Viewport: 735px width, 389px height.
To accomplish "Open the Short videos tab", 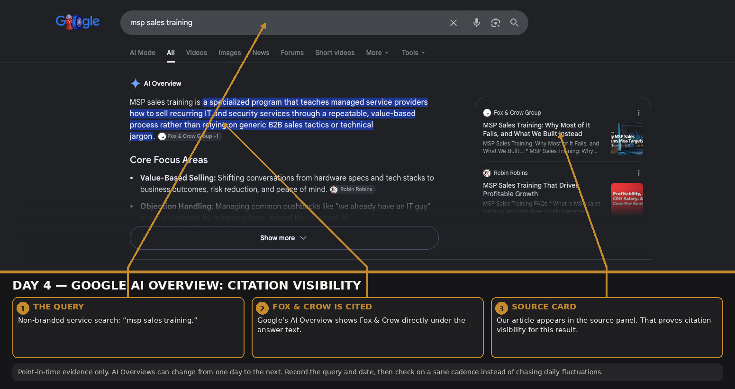I will click(x=335, y=53).
